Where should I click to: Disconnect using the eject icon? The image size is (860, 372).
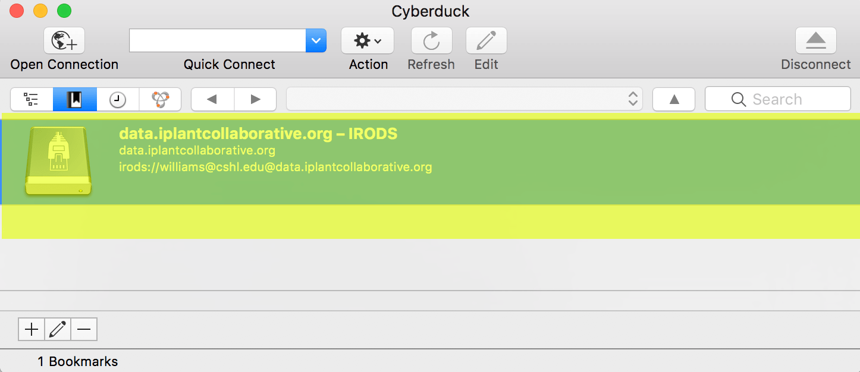pos(815,40)
